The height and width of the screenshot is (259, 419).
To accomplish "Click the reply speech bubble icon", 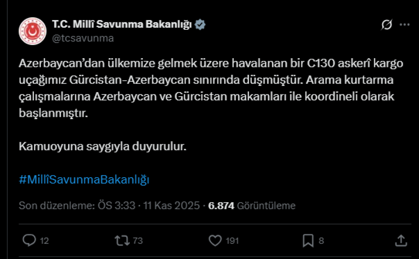I will pos(29,240).
